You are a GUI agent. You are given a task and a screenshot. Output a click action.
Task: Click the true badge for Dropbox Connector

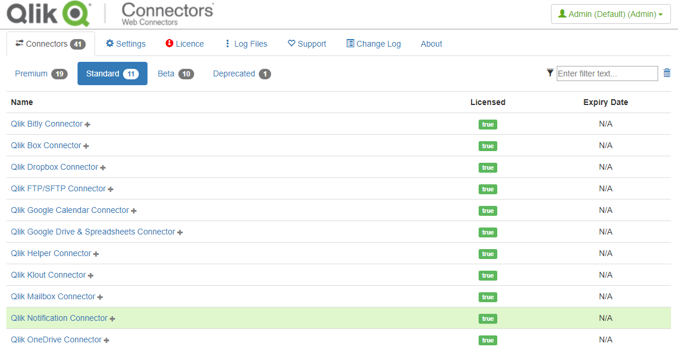point(488,168)
